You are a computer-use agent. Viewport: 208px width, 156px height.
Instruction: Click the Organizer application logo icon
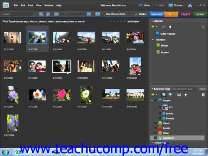tap(6, 5)
